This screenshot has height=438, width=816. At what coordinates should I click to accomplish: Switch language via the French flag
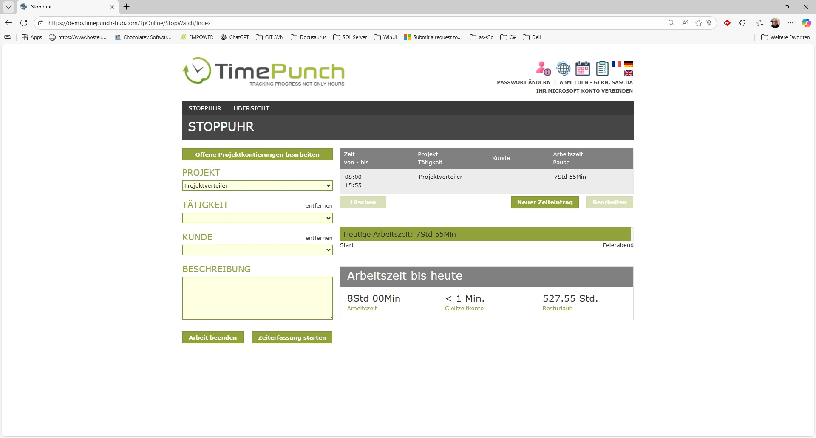pos(617,64)
